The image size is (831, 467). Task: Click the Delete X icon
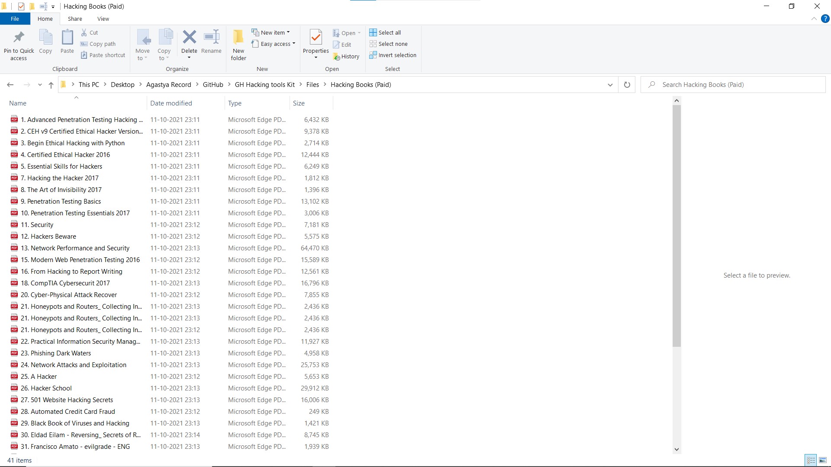[189, 37]
